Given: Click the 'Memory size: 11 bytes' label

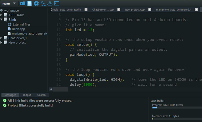Looking at the screenshot, I should pyautogui.click(x=166, y=116).
